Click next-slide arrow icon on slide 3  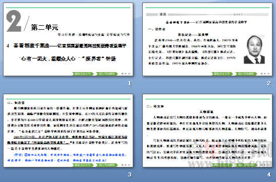pos(126,165)
